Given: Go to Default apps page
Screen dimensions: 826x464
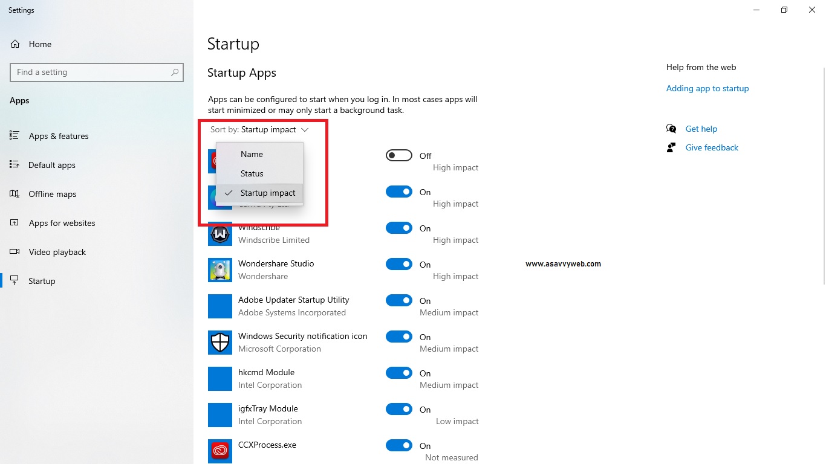Looking at the screenshot, I should (51, 165).
